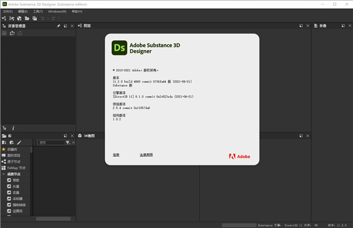Float the Graph panel
Image resolution: width=353 pixels, height=228 pixels.
coord(301,26)
